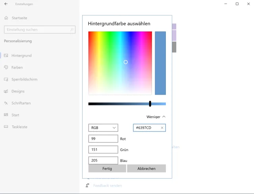This screenshot has width=254, height=194.
Task: Clear the hex color field with X
Action: (x=162, y=128)
